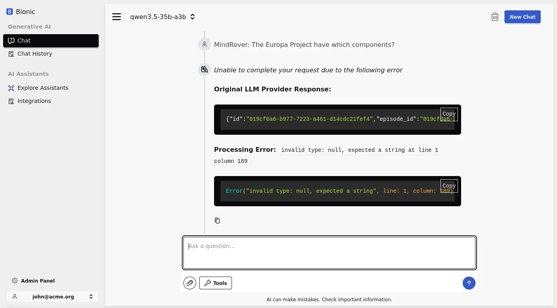Click the trash delete conversation icon

495,17
